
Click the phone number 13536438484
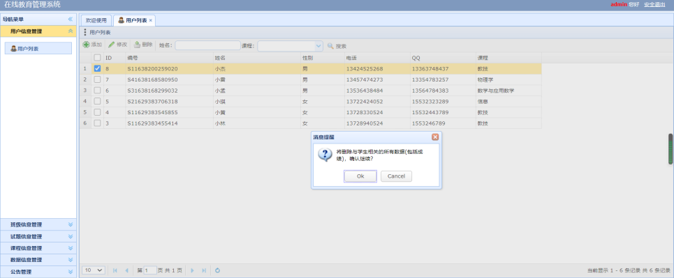coord(365,91)
